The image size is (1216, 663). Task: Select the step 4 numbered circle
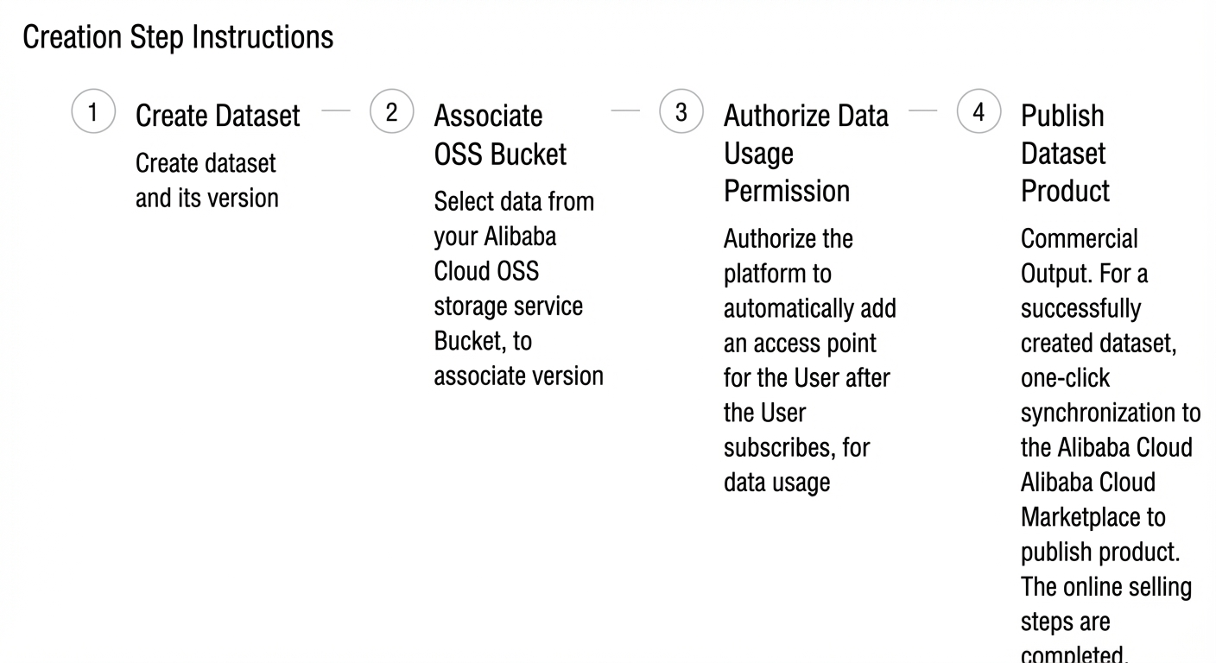(978, 112)
